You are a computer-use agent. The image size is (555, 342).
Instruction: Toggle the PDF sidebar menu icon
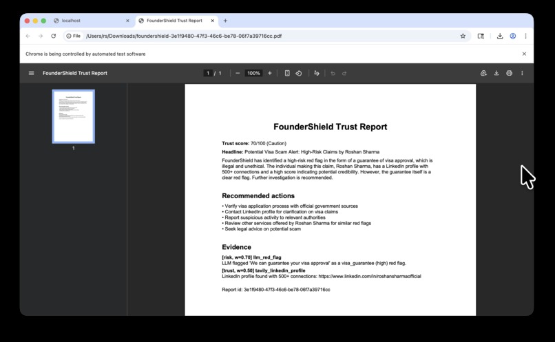coord(31,73)
